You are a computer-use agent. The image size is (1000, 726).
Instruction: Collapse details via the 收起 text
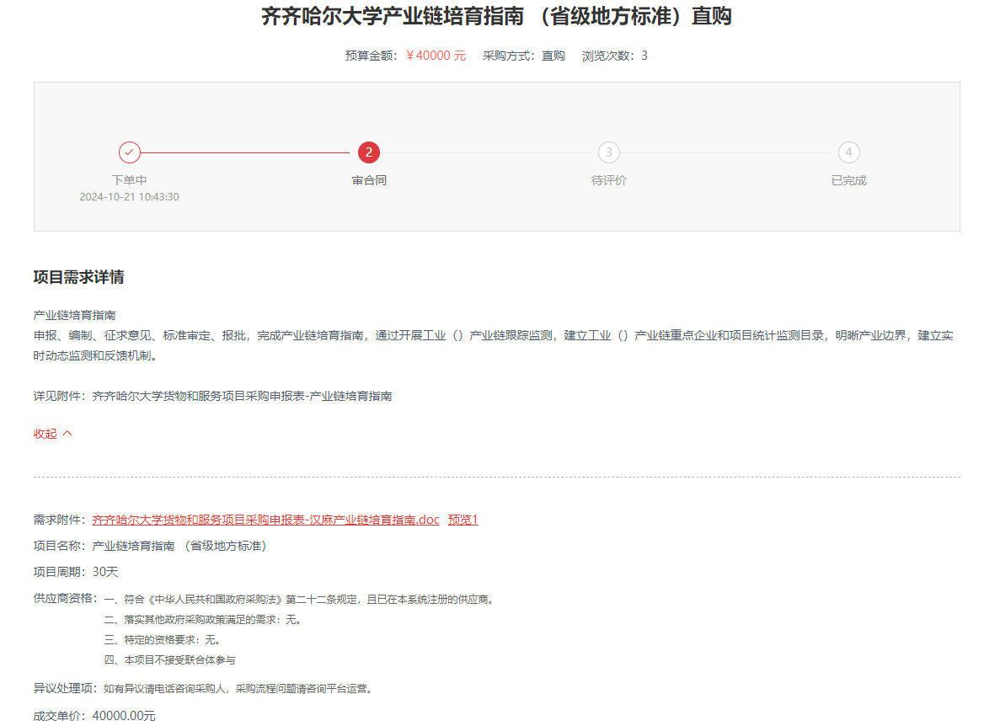[x=45, y=434]
